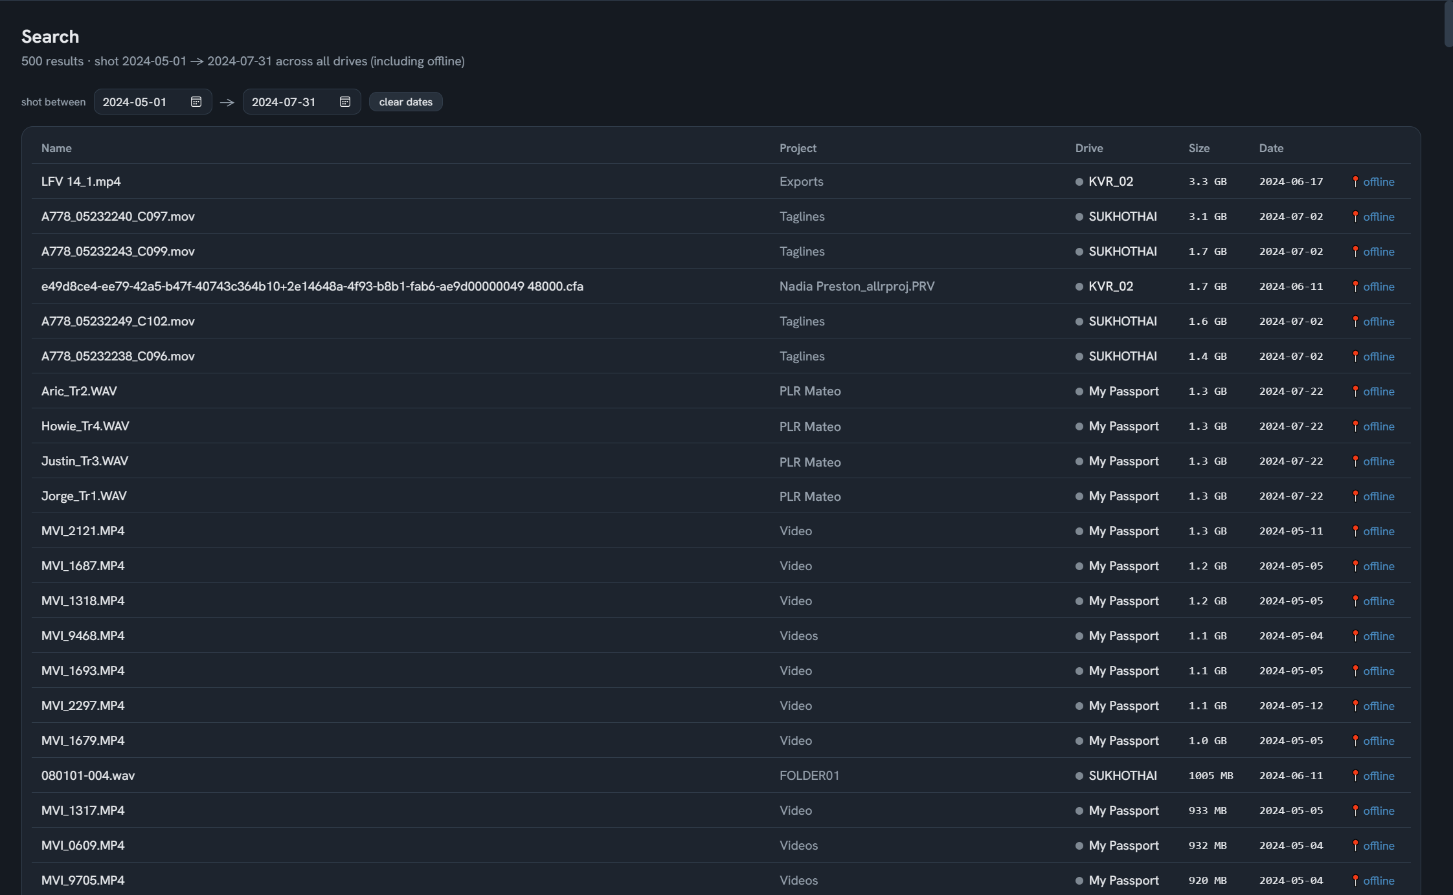Image resolution: width=1453 pixels, height=895 pixels.
Task: Open offline link for Howie_Tr4.WAV
Action: [x=1379, y=426]
